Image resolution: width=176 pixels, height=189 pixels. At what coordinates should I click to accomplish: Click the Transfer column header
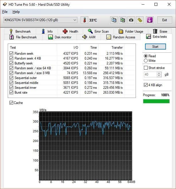112,48
